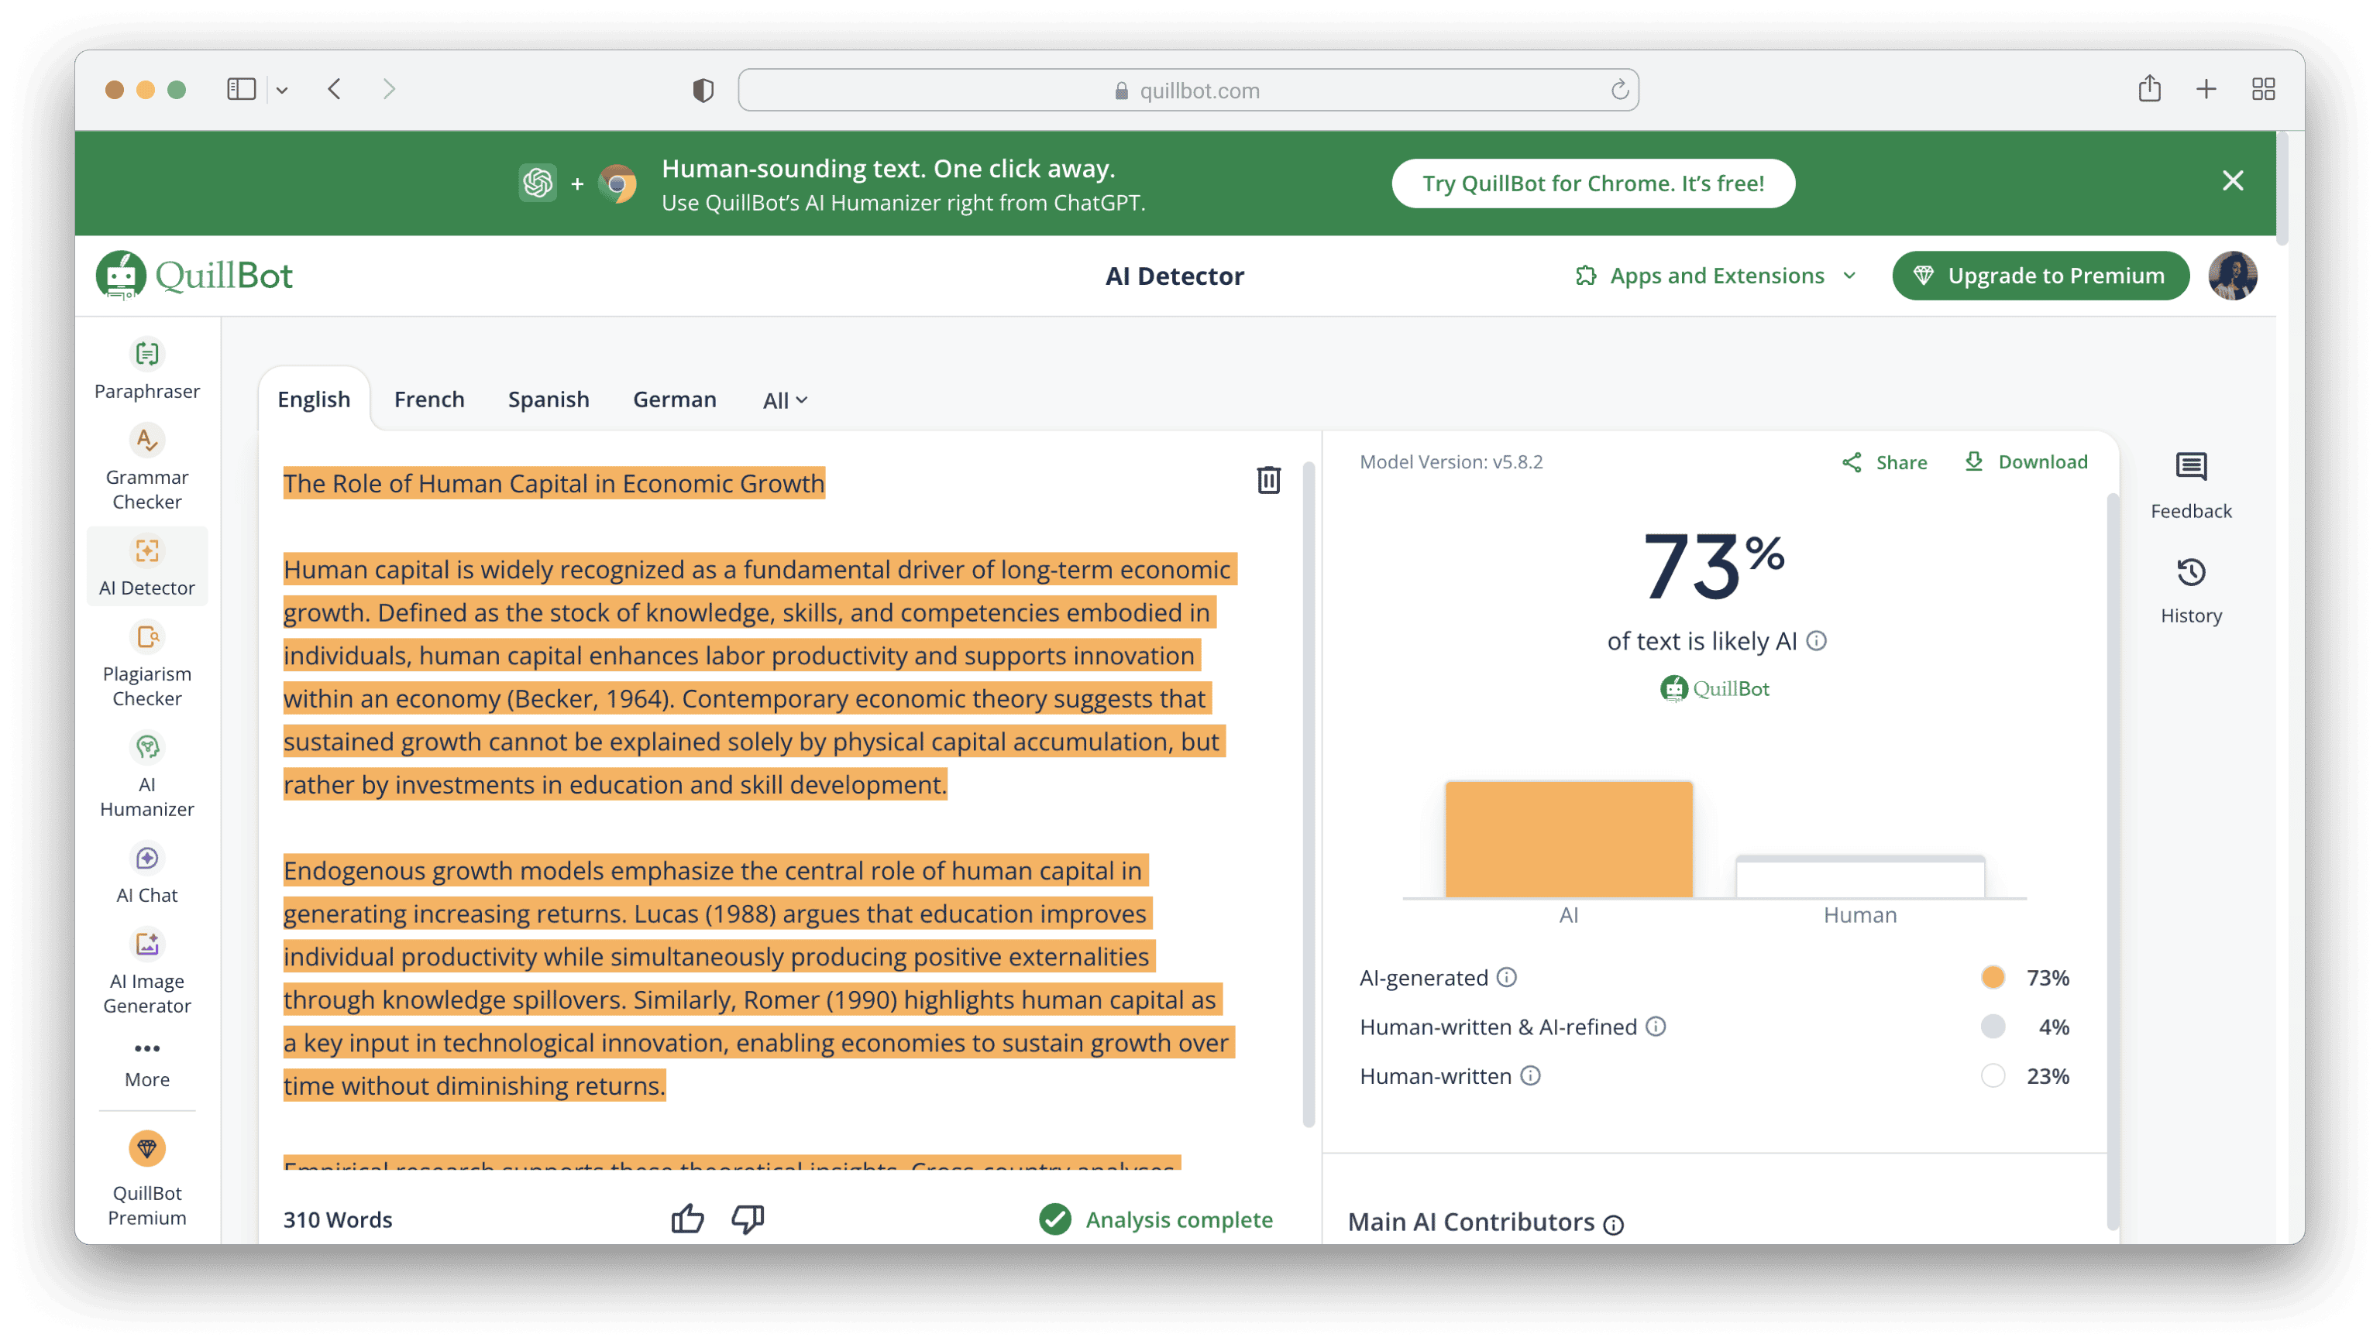Click the thumbs up feedback icon
Image resolution: width=2380 pixels, height=1344 pixels.
point(687,1219)
